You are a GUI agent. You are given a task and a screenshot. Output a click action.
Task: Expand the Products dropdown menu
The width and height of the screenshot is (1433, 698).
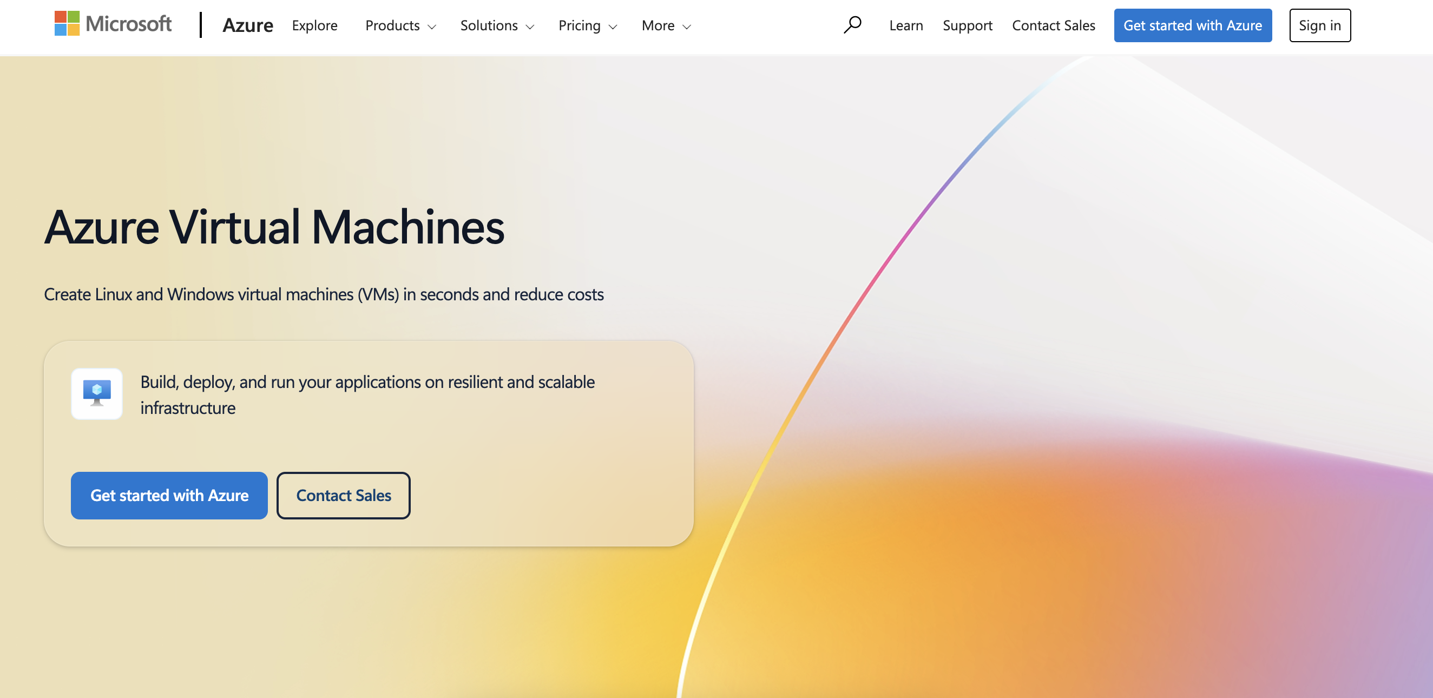point(393,25)
